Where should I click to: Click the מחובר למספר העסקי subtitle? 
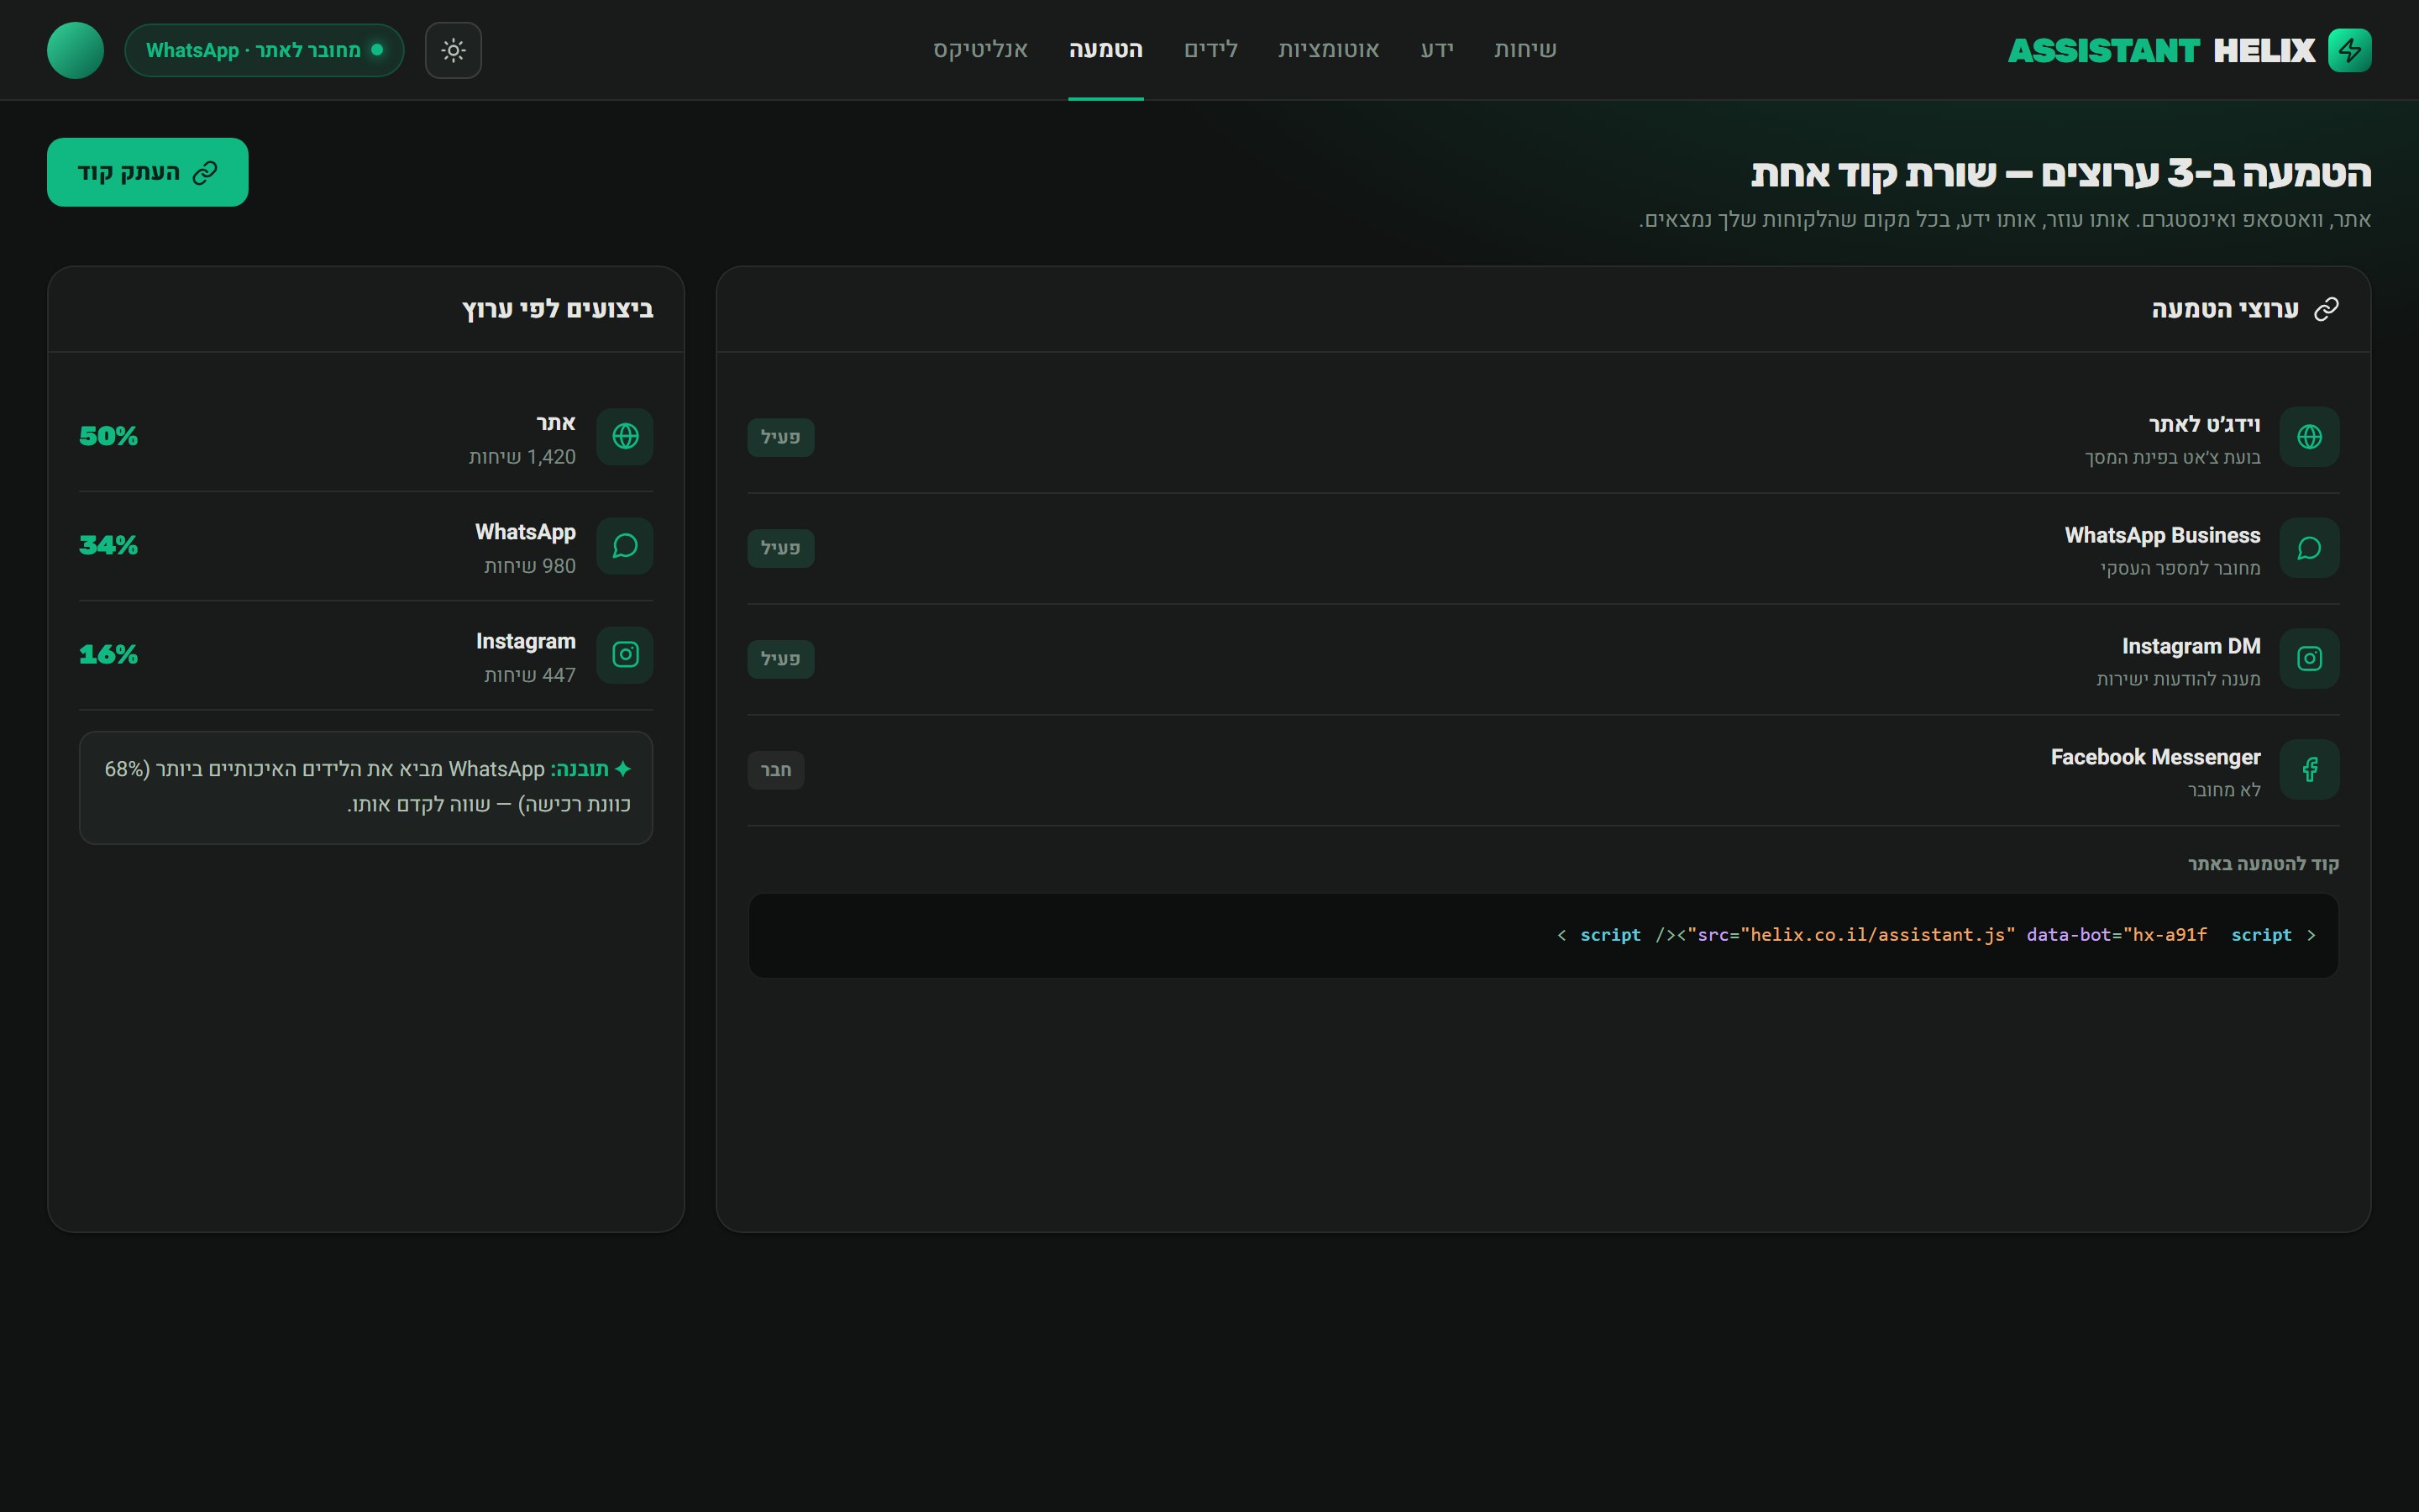pyautogui.click(x=2180, y=568)
